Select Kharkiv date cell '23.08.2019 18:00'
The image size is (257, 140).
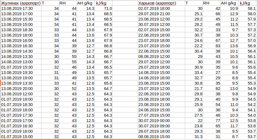(x=161, y=99)
